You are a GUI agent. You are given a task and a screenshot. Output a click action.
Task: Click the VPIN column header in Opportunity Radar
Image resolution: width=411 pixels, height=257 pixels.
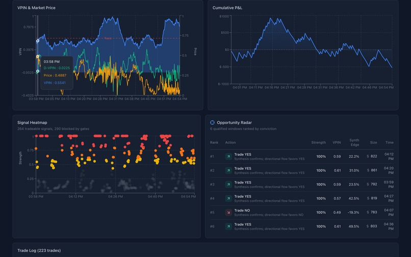pos(337,142)
